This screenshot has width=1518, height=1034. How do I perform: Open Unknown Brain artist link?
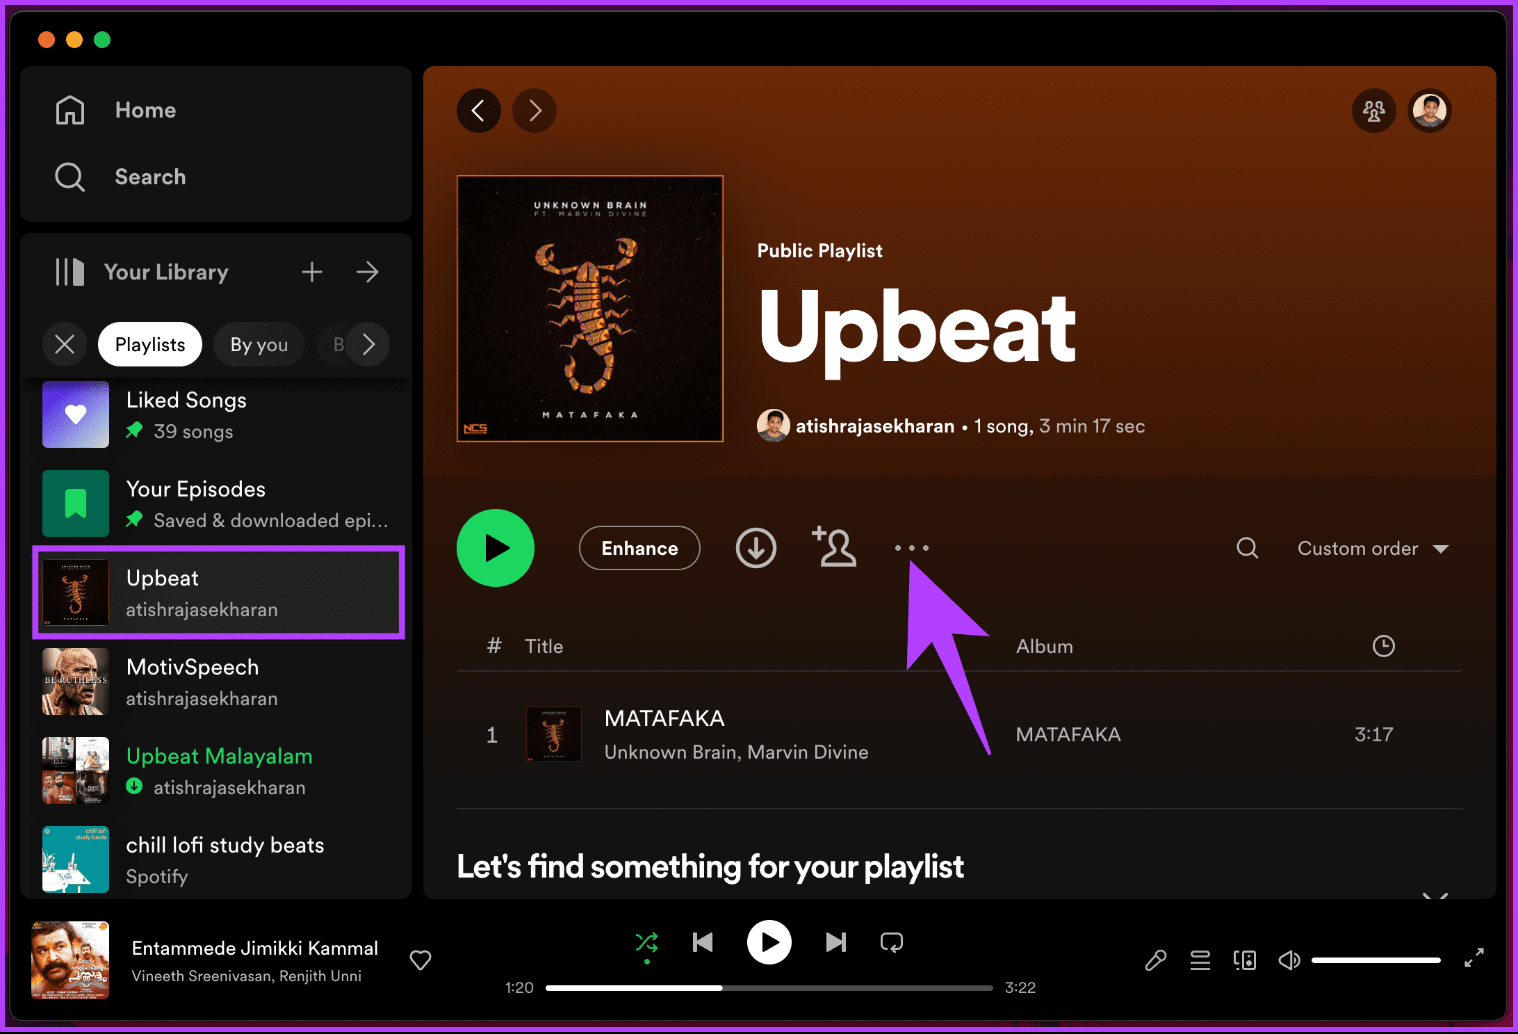click(671, 752)
